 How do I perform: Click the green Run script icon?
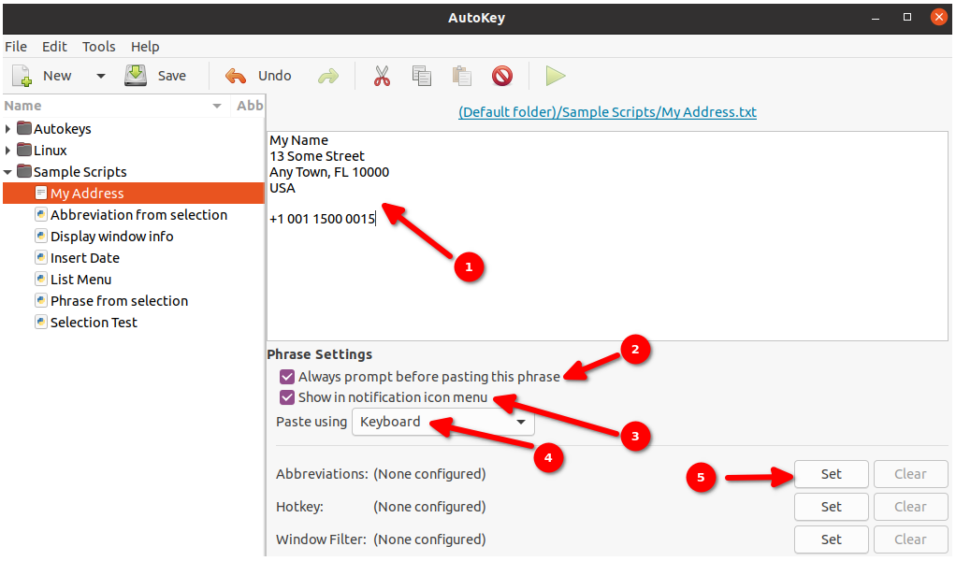[556, 76]
